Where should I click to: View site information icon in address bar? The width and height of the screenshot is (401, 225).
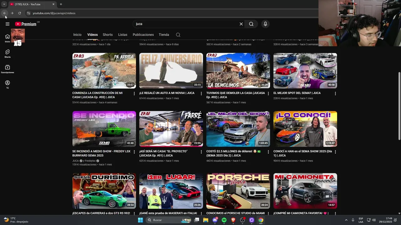(28, 13)
